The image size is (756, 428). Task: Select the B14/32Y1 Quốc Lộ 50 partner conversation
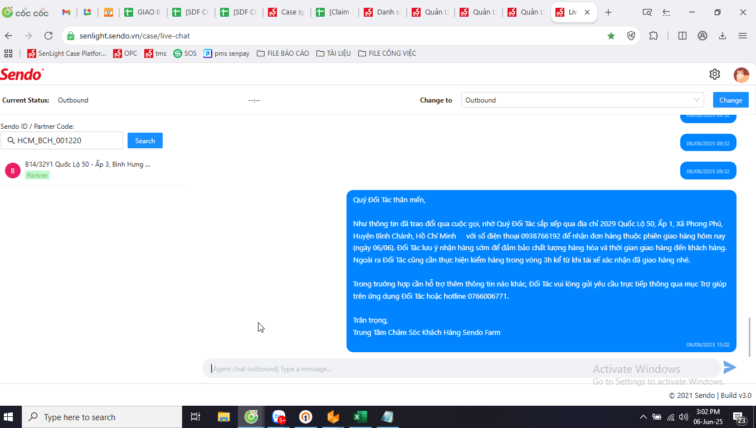[x=92, y=170]
